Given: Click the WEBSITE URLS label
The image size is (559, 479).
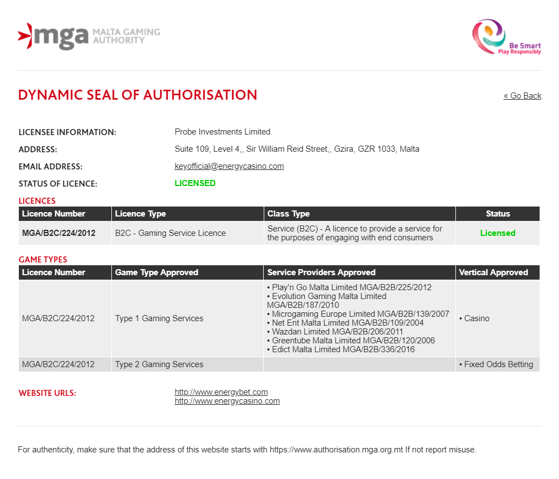Looking at the screenshot, I should coord(48,393).
